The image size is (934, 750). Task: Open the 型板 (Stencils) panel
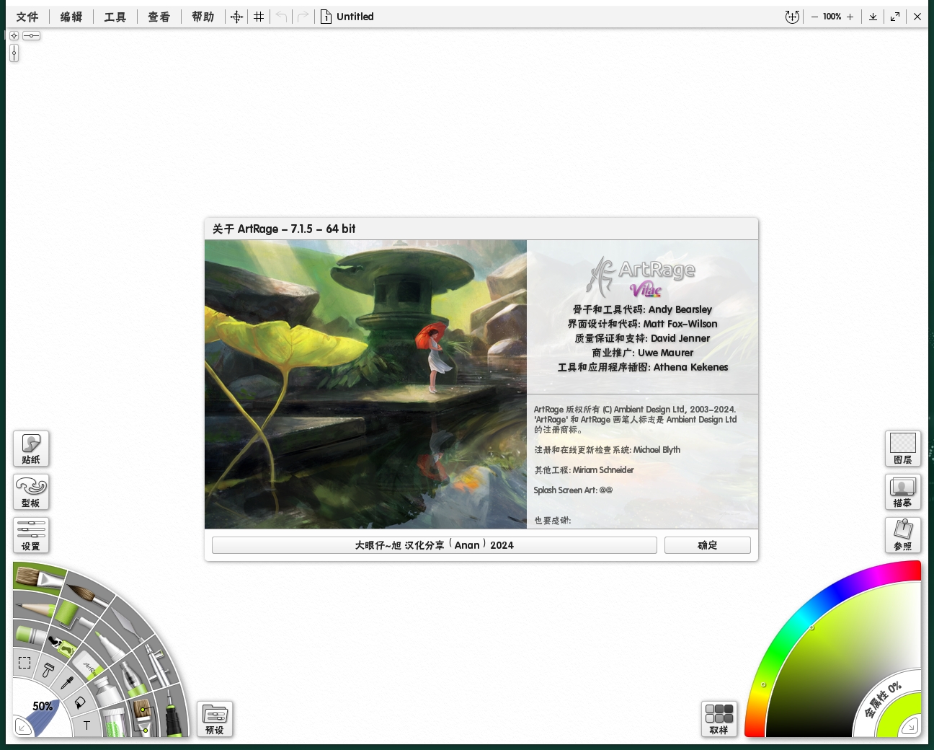coord(31,492)
